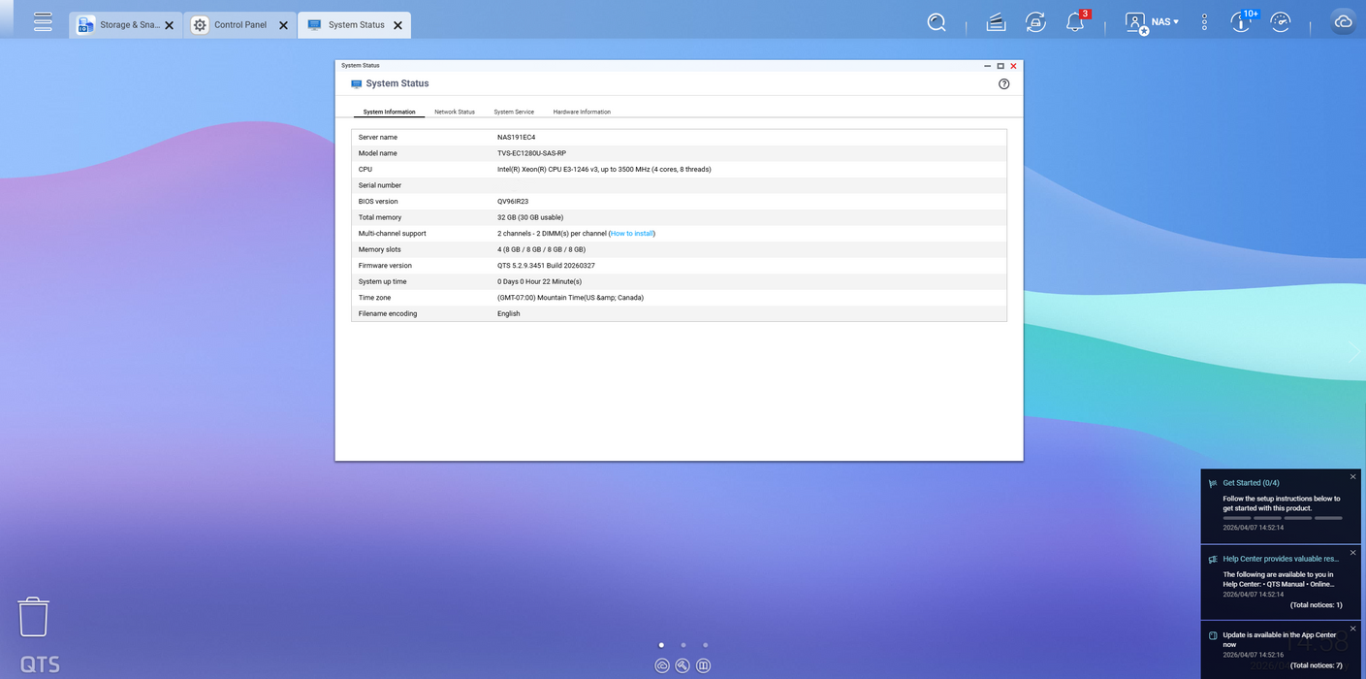Switch to the Hardware Information tab
The height and width of the screenshot is (679, 1366).
coord(582,113)
